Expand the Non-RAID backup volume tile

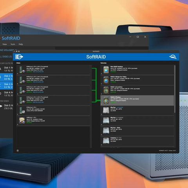click(101, 74)
